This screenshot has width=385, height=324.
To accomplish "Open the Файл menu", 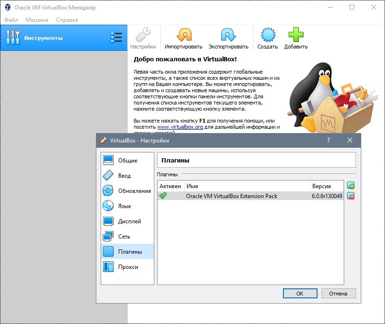I will 11,20.
